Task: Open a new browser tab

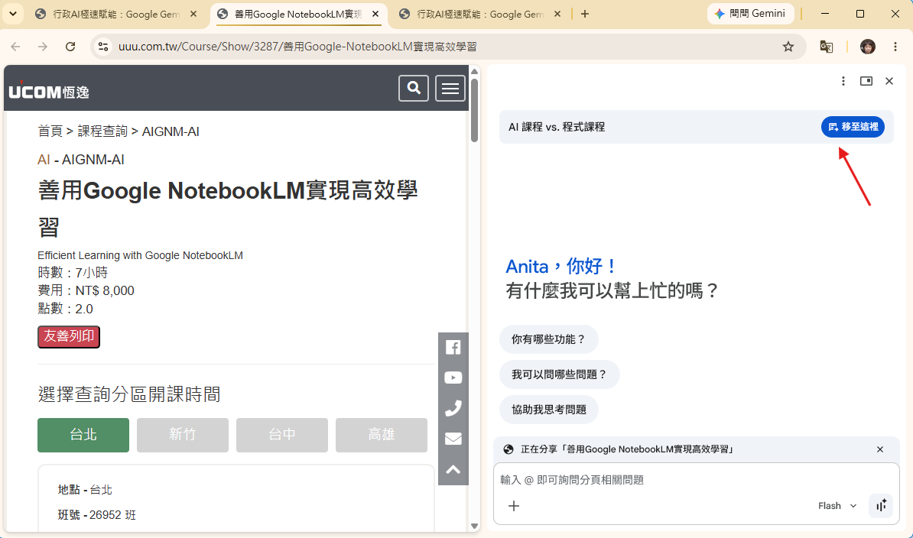Action: tap(585, 14)
